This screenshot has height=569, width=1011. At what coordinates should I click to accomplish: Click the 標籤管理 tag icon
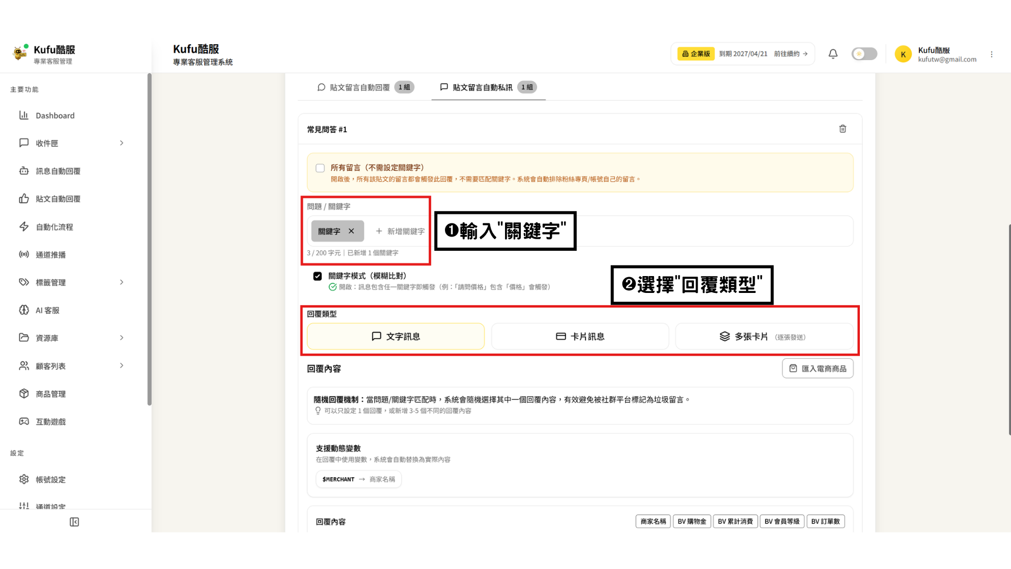pos(24,282)
